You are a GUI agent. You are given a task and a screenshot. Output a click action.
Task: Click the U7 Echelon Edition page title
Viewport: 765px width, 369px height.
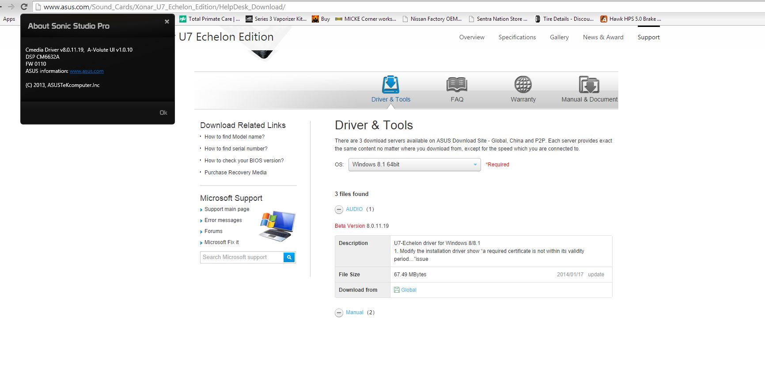pyautogui.click(x=226, y=37)
